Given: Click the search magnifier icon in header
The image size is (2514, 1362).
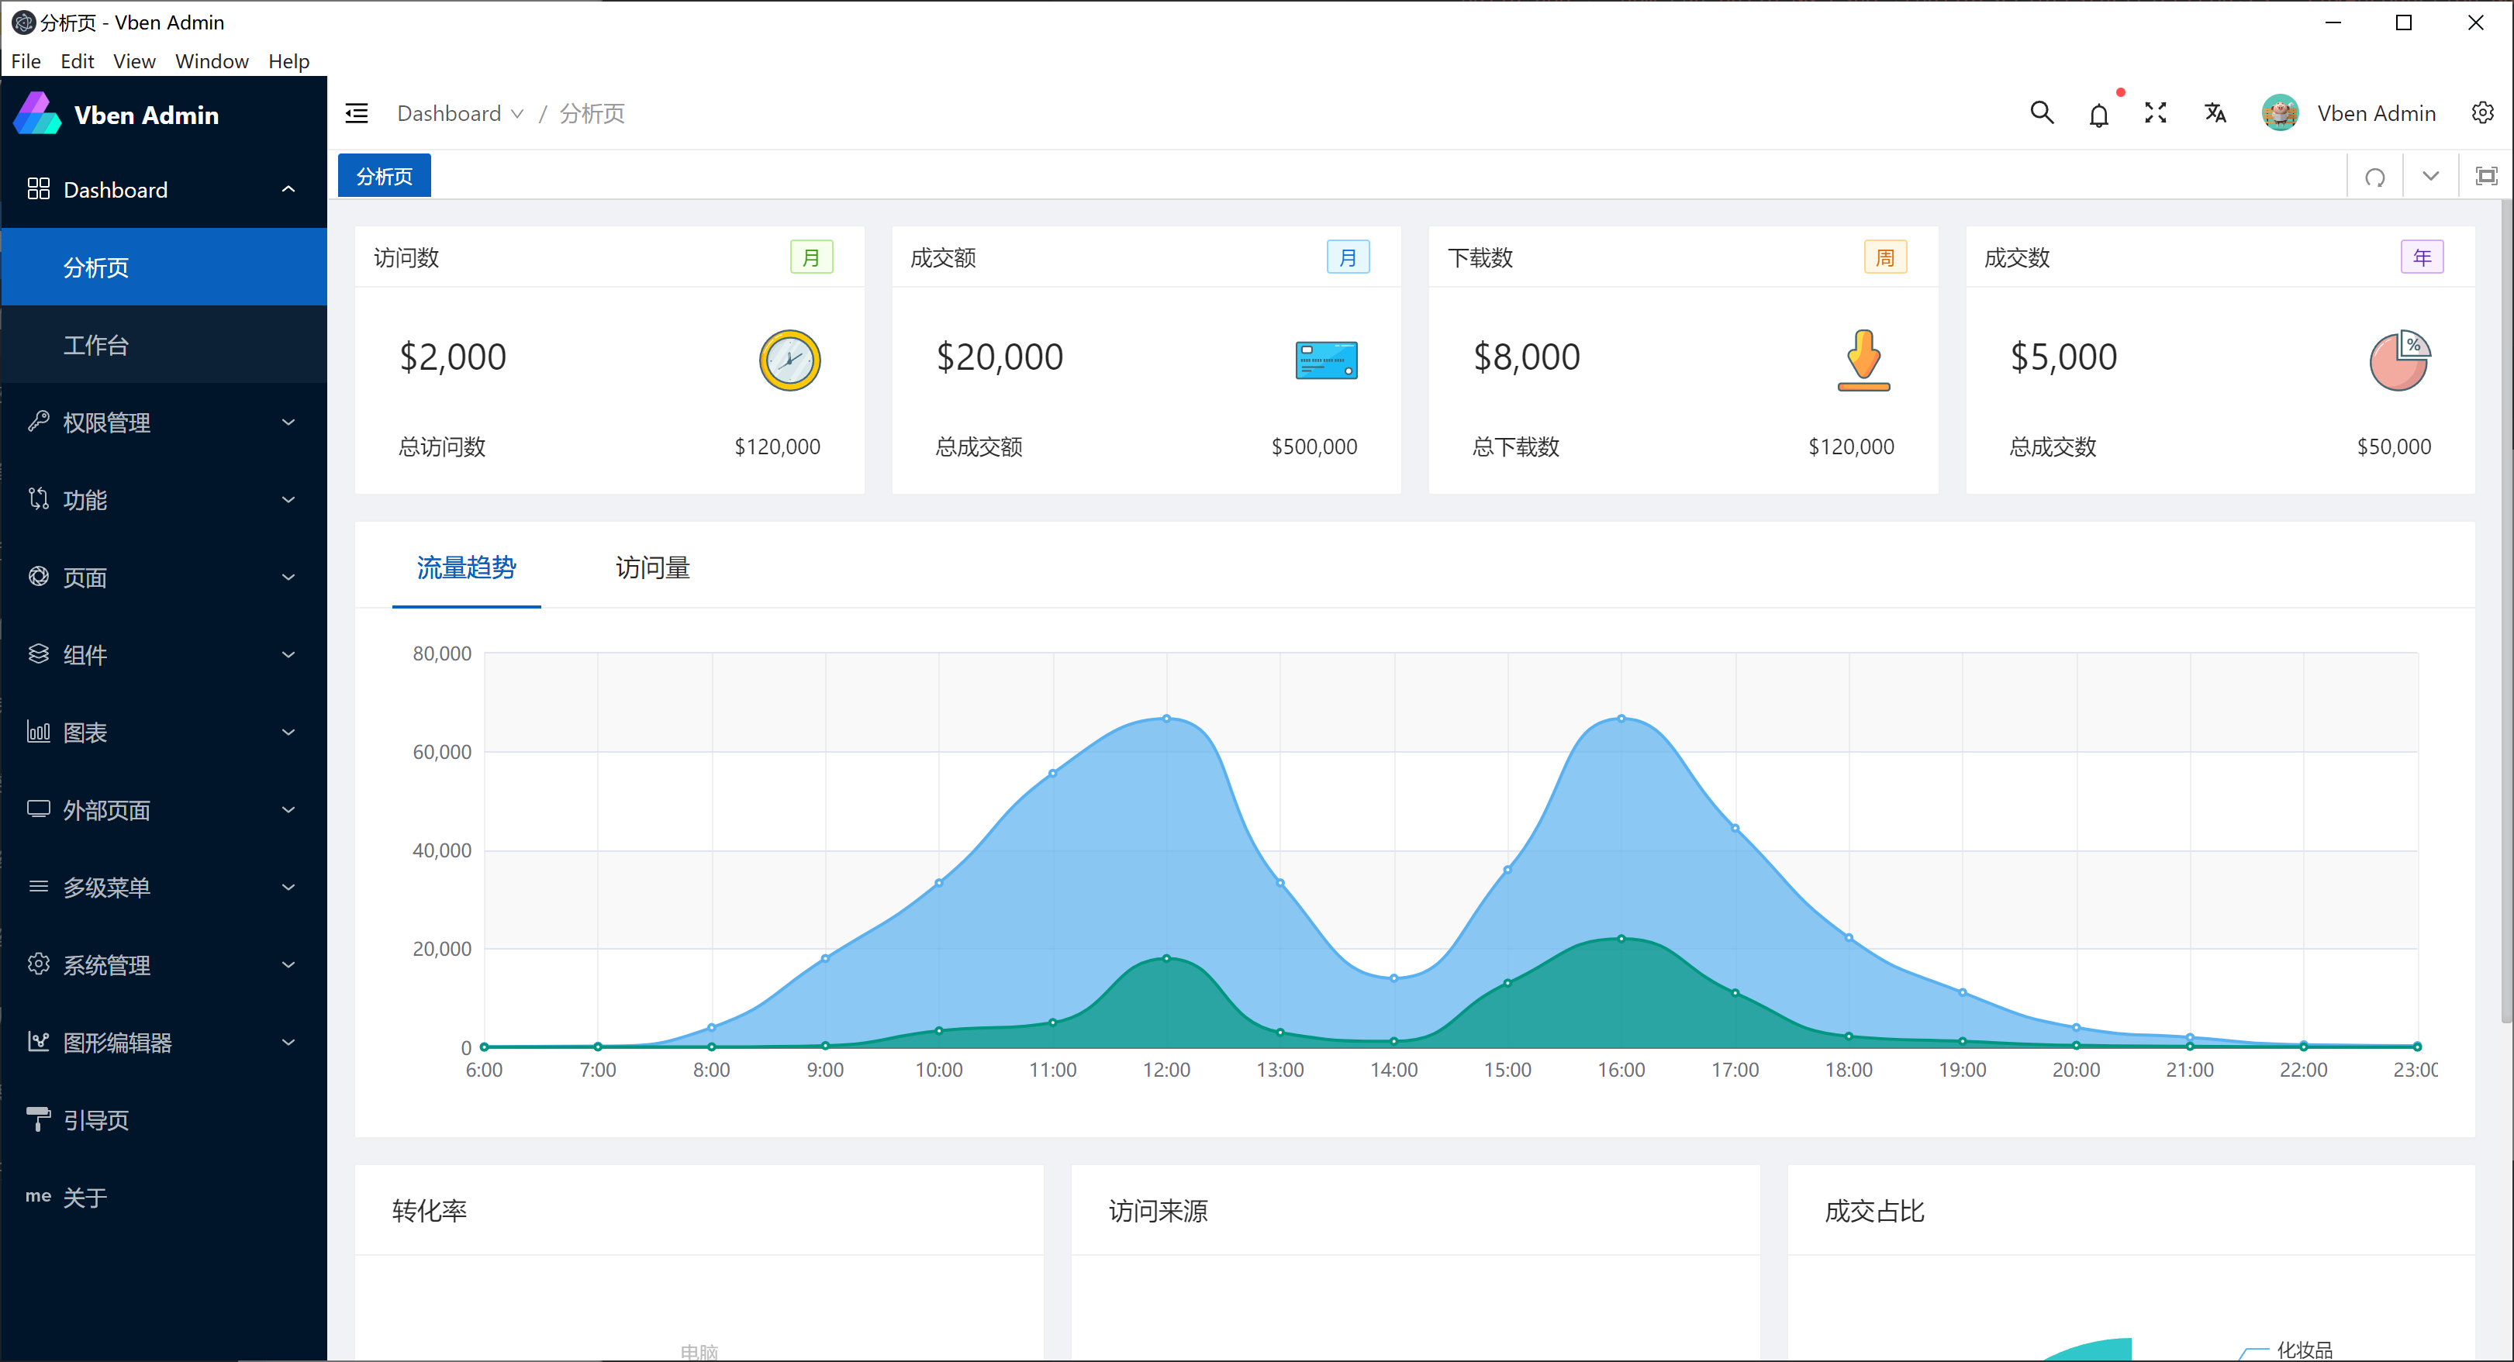Looking at the screenshot, I should click(x=2041, y=113).
